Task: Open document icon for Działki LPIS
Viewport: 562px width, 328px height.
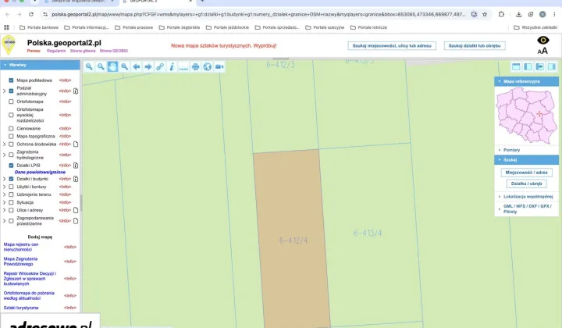Action: click(x=76, y=166)
